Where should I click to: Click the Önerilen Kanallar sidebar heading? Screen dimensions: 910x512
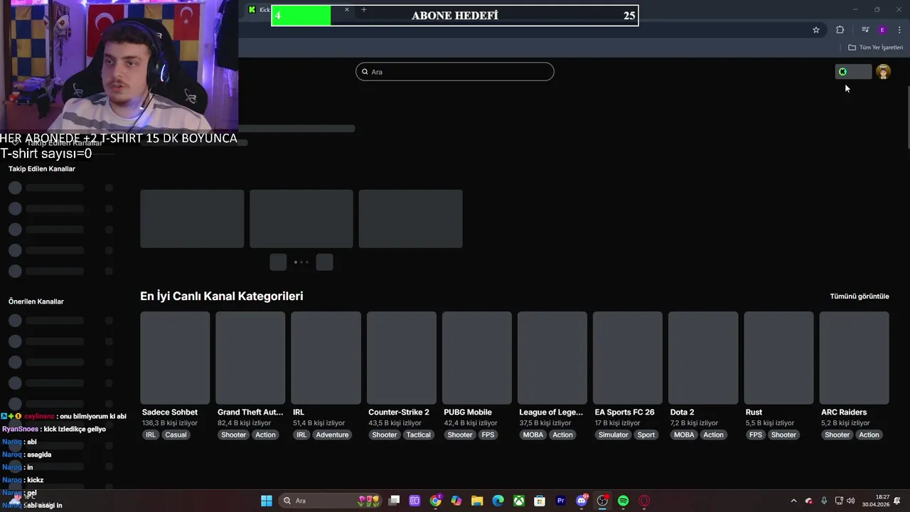(x=36, y=302)
